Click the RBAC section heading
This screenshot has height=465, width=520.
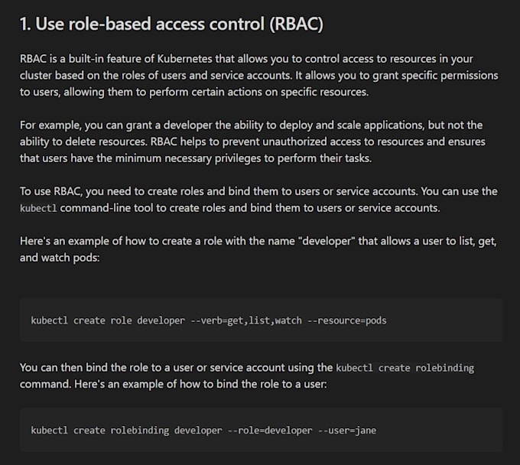[171, 24]
